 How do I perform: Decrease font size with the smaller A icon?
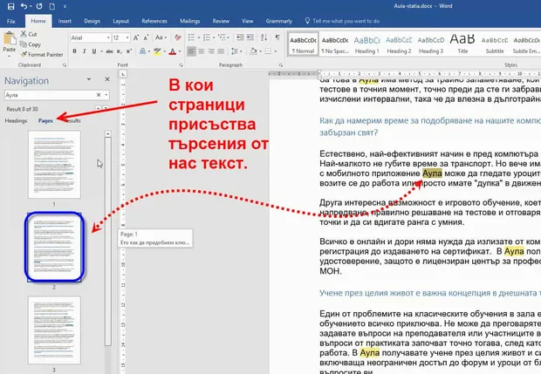click(x=146, y=37)
